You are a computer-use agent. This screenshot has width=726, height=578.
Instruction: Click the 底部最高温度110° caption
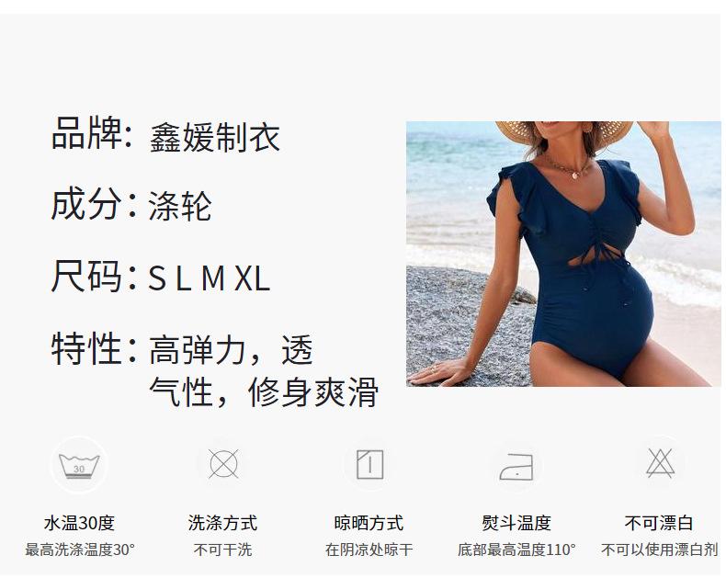coord(516,550)
